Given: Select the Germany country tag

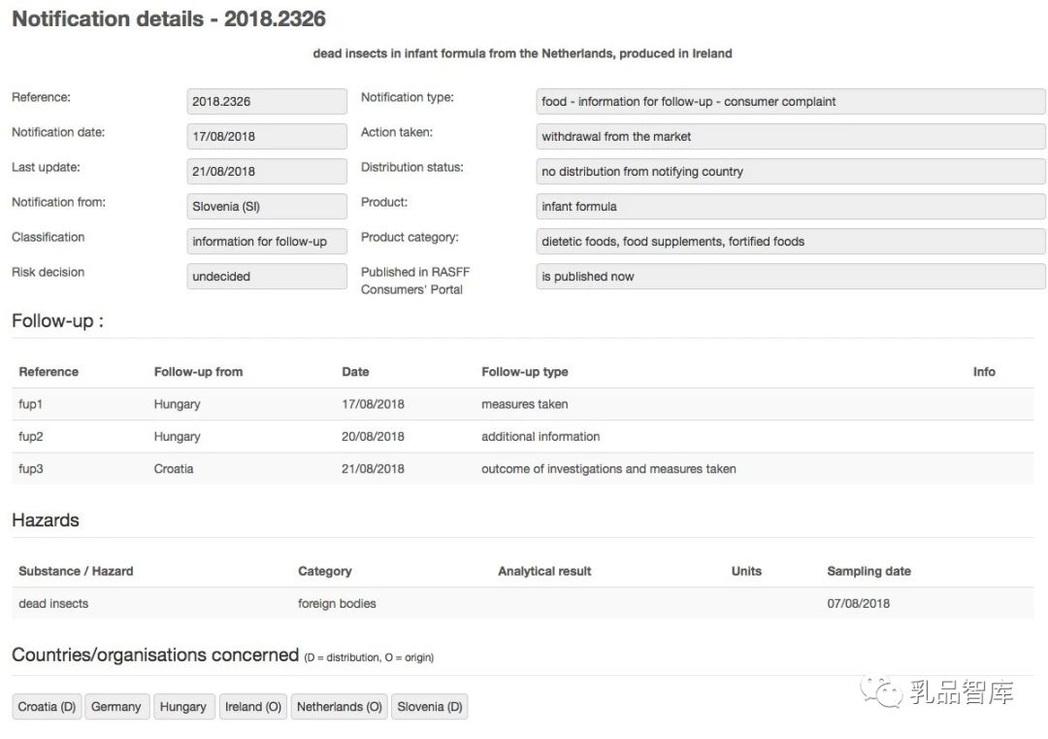Looking at the screenshot, I should [x=115, y=707].
